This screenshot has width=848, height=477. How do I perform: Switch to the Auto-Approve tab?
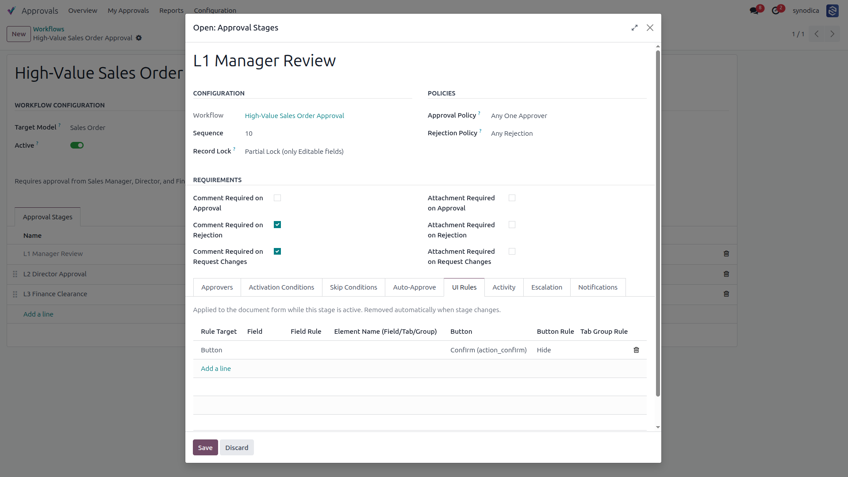click(414, 287)
